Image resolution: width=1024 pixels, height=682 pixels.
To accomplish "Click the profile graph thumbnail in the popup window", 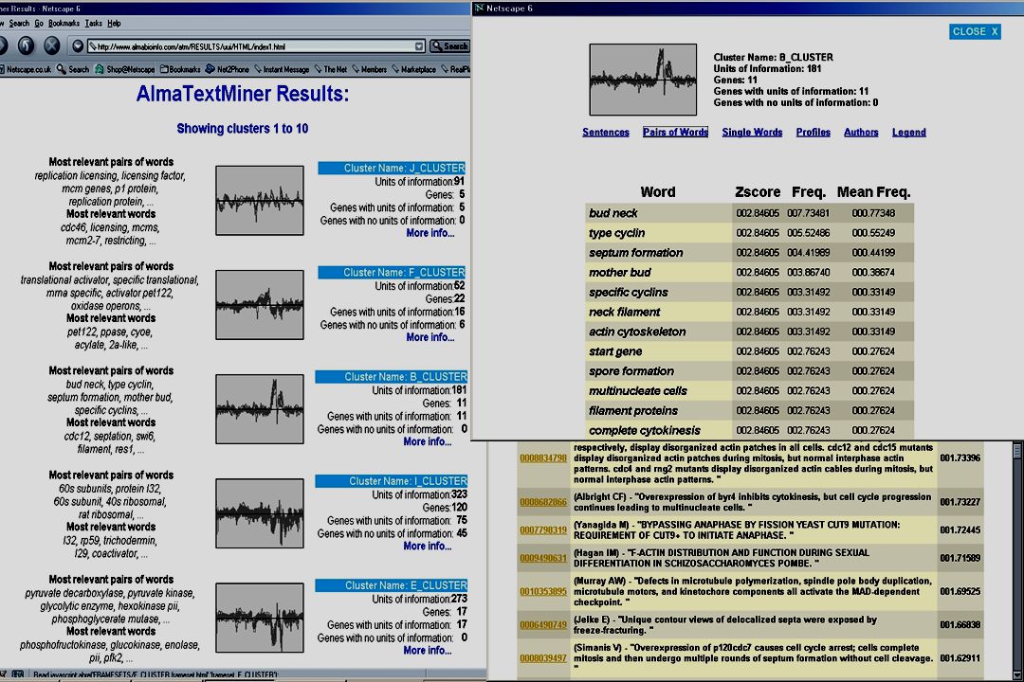I will [643, 80].
